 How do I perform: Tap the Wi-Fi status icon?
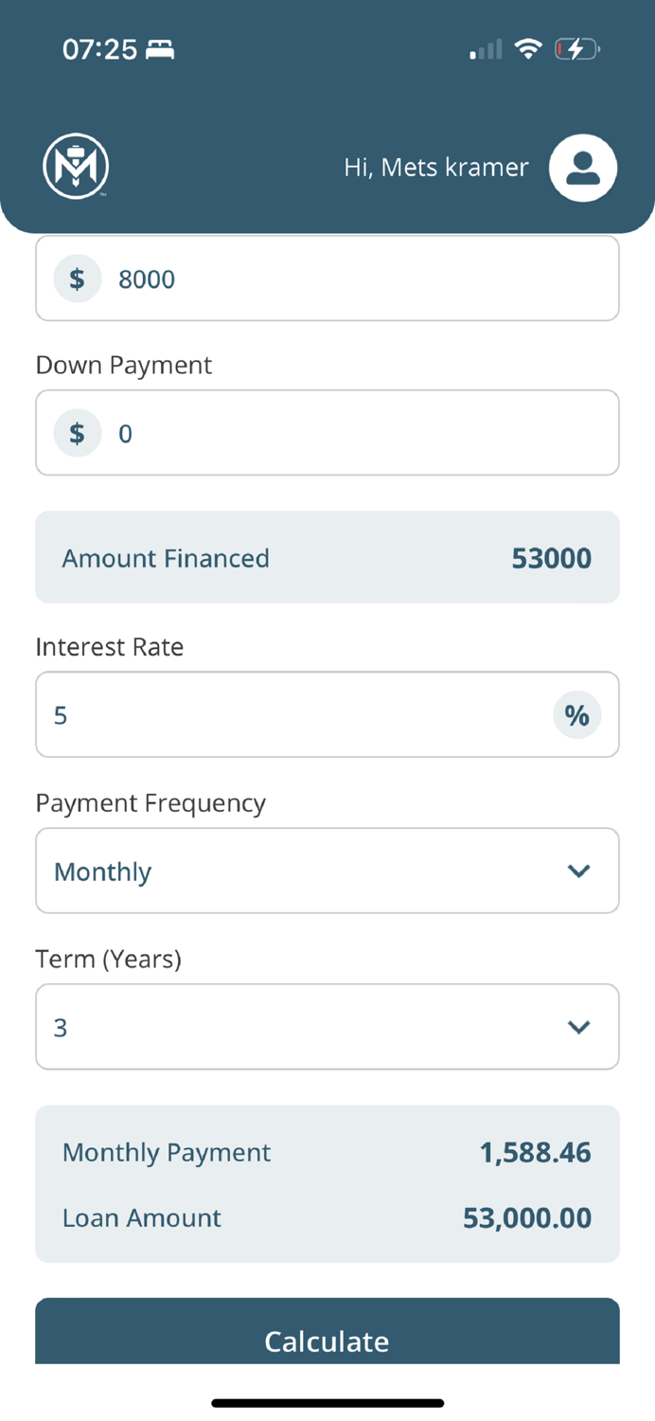click(527, 48)
